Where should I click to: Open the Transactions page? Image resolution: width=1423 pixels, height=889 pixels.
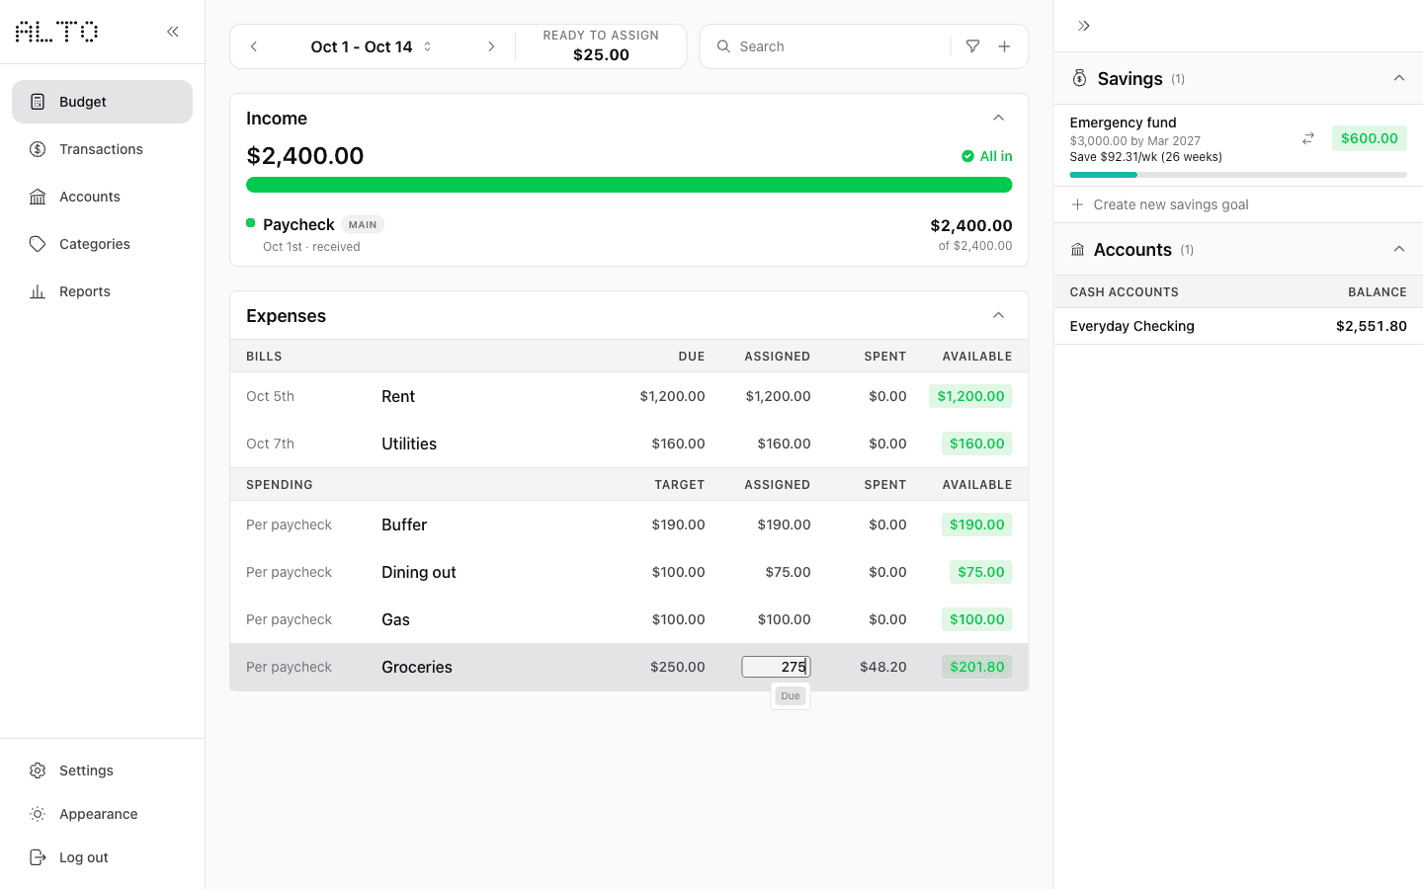(x=102, y=149)
